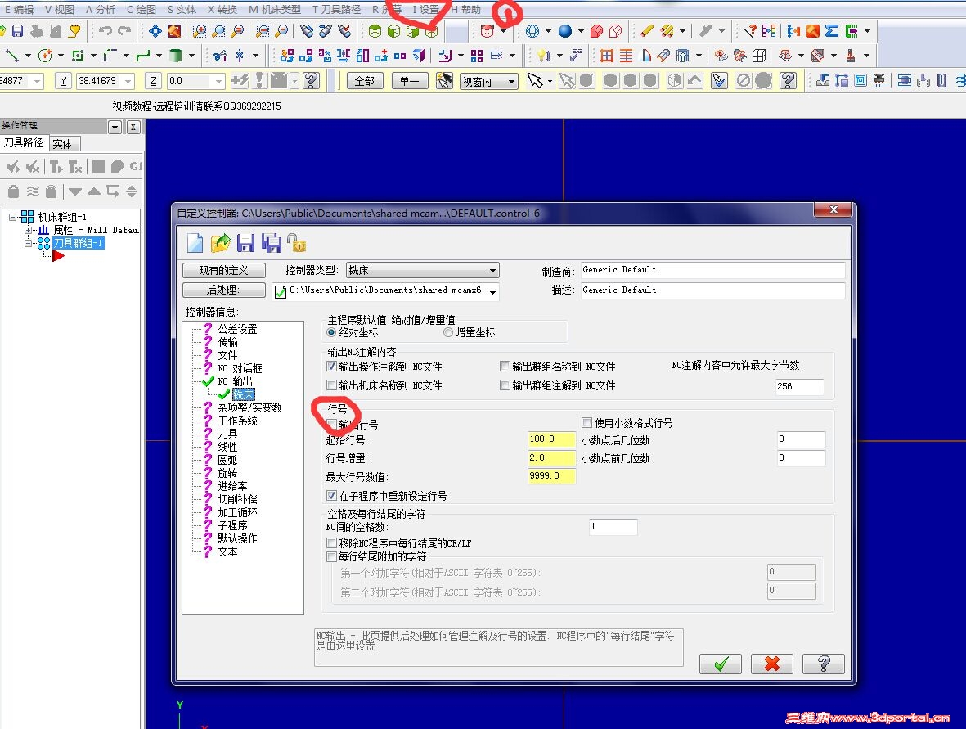Viewport: 966px width, 729px height.
Task: Click the selection arrow cursor icon
Action: (535, 81)
